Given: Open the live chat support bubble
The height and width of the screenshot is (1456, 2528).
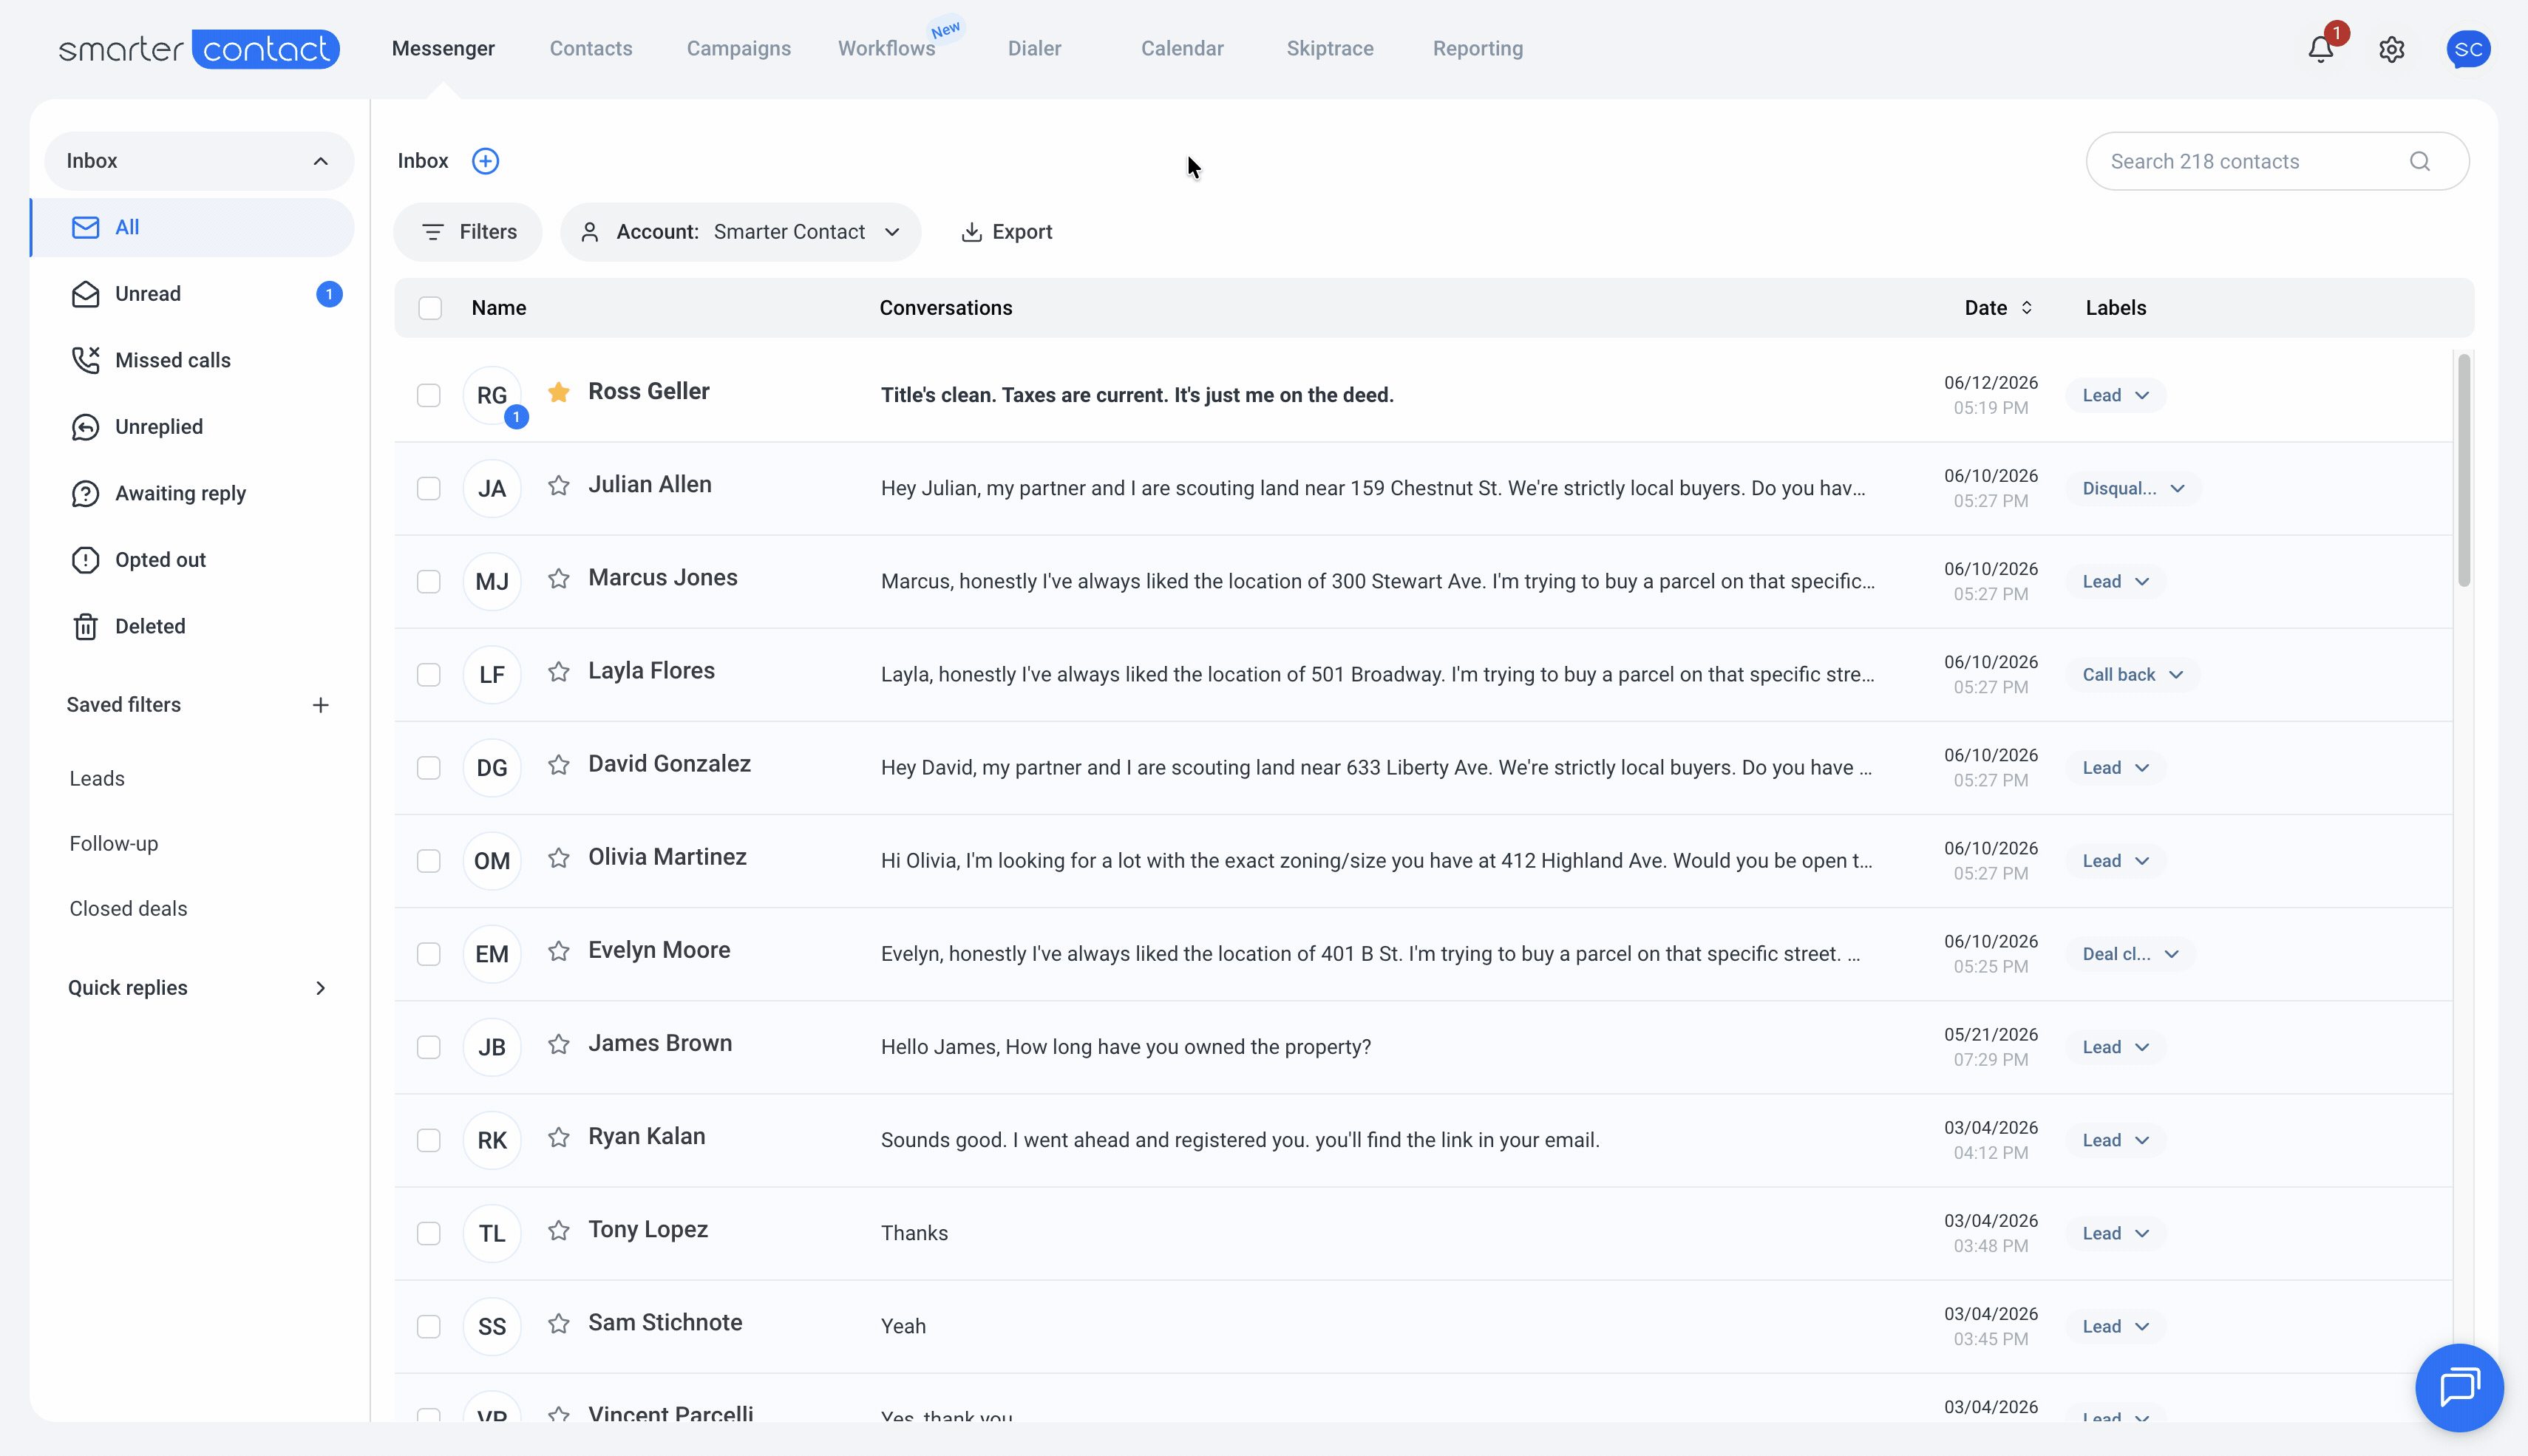Looking at the screenshot, I should coord(2459,1387).
